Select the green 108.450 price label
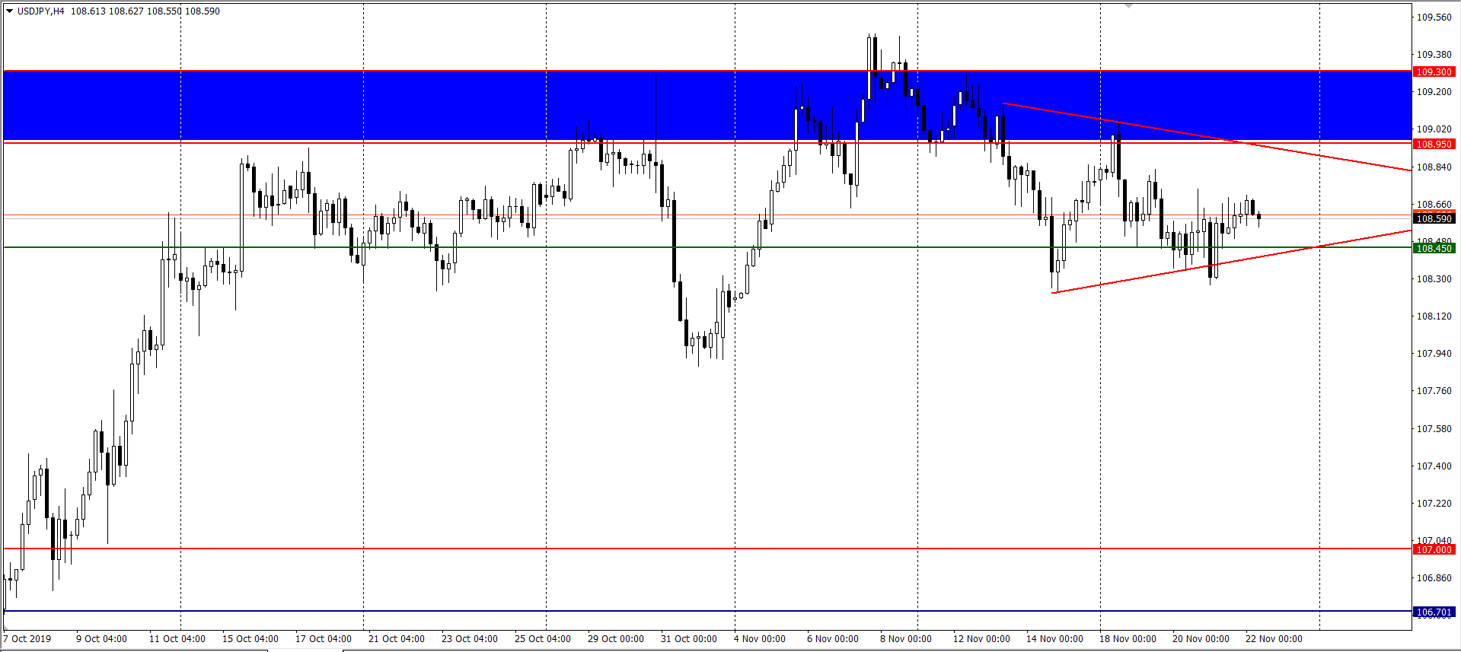This screenshot has height=652, width=1461. [x=1434, y=248]
